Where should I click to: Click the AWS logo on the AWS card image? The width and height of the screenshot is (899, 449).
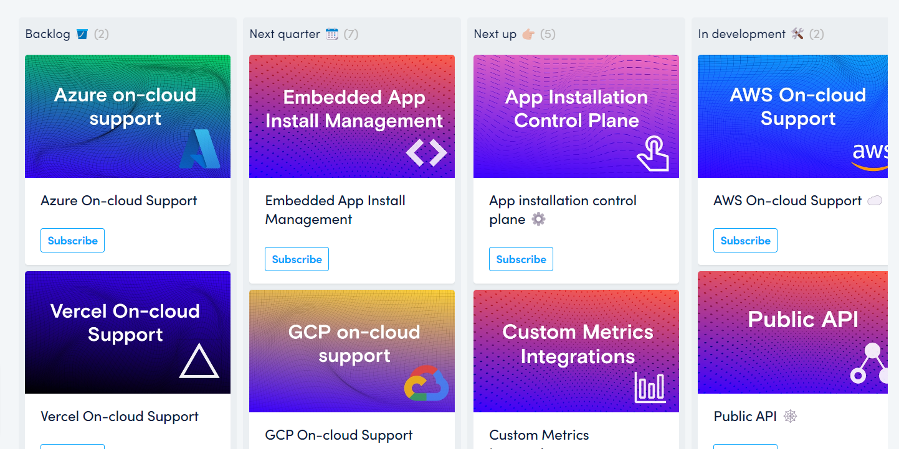click(872, 155)
